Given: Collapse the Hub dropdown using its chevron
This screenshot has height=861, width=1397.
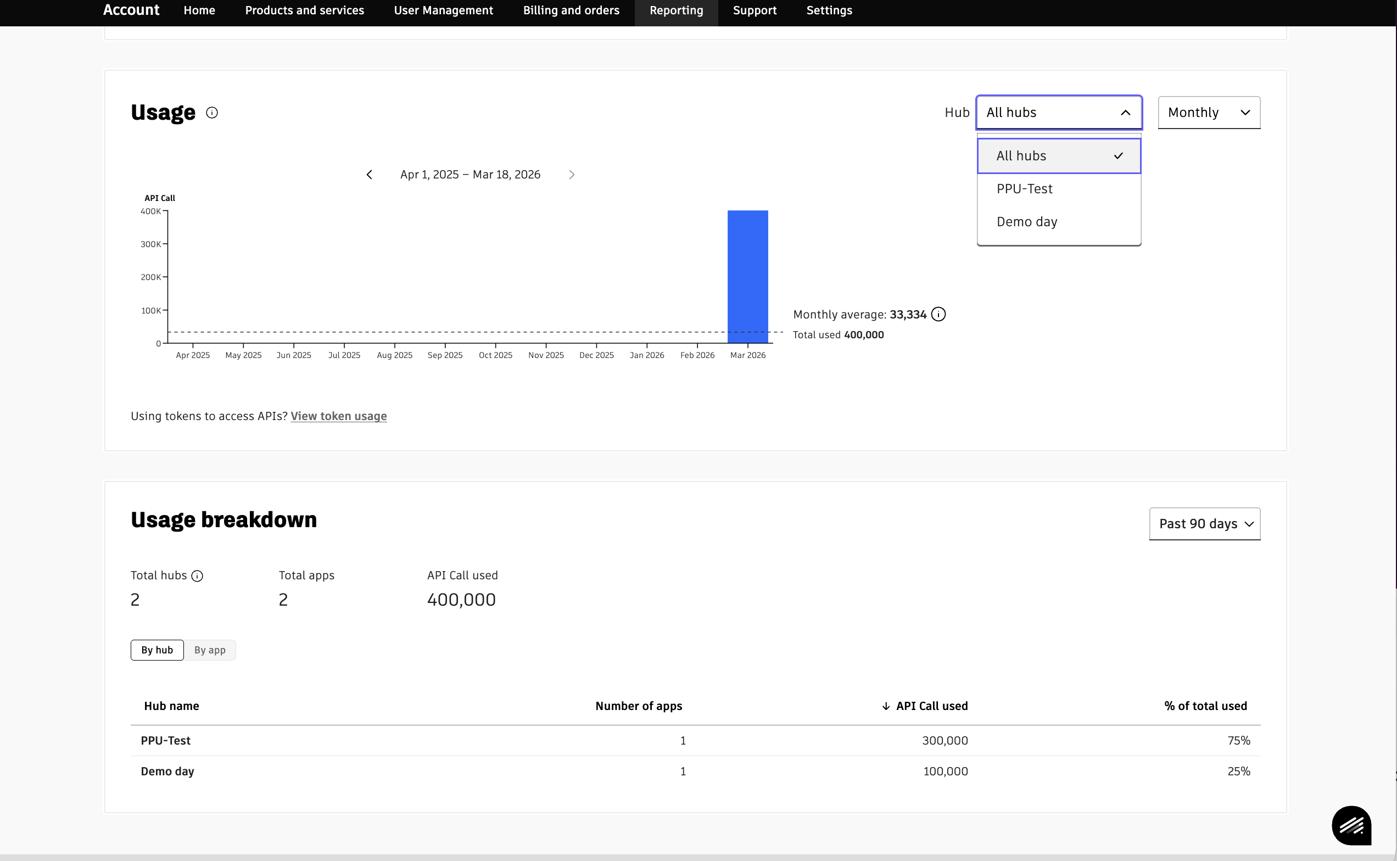Looking at the screenshot, I should point(1125,113).
